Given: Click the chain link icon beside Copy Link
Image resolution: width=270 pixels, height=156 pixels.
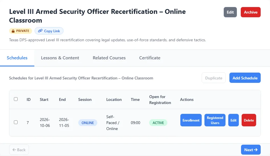Looking at the screenshot, I should tap(40, 31).
